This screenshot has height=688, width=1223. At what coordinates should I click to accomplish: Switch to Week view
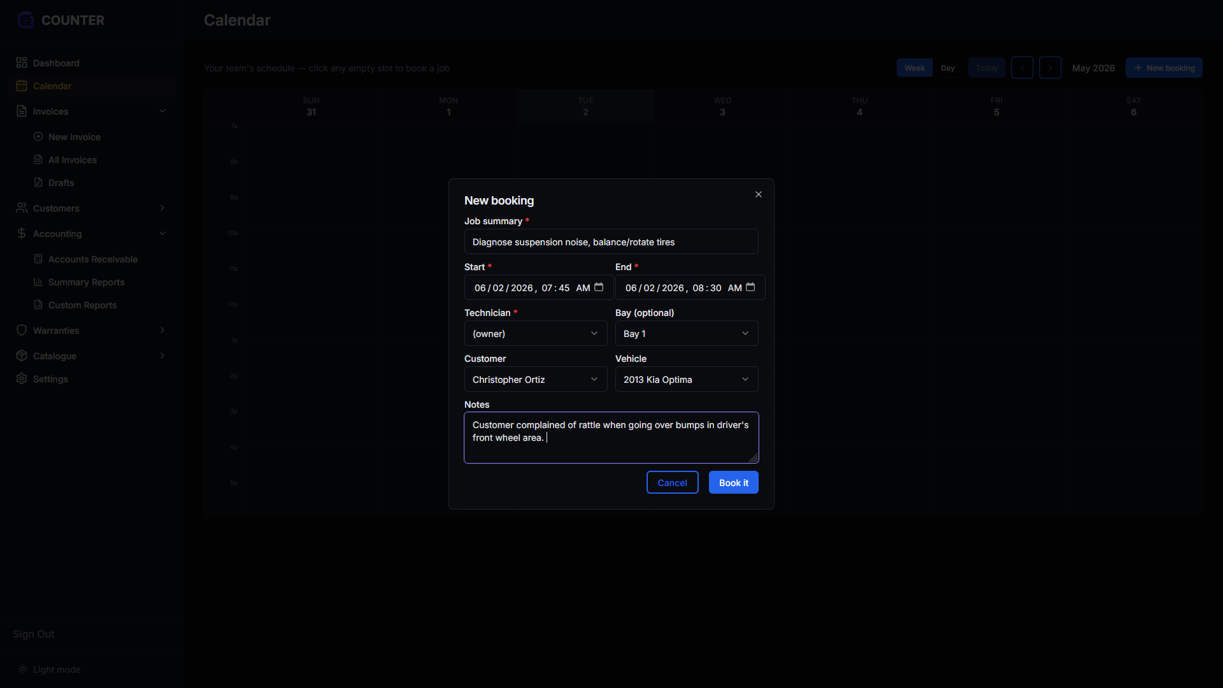[x=915, y=68]
